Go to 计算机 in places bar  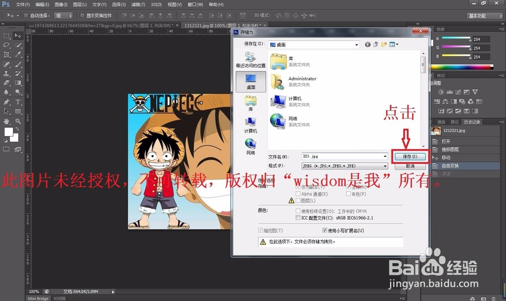point(251,125)
